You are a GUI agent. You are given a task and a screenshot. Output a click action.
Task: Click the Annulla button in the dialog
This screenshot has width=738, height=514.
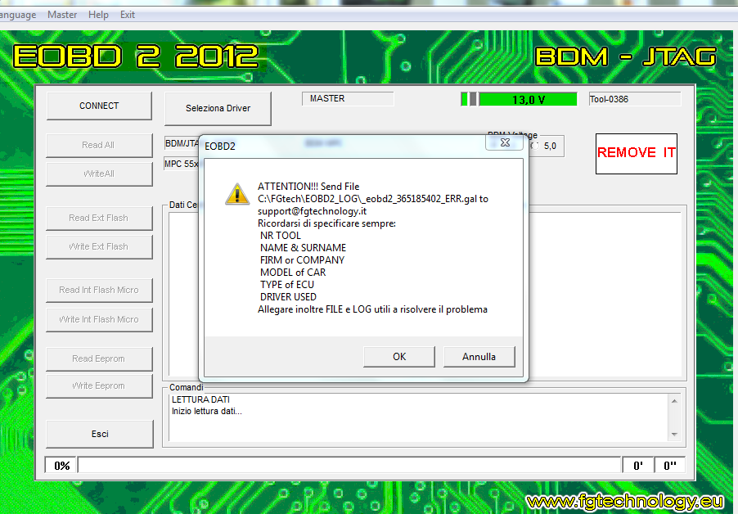pos(479,357)
